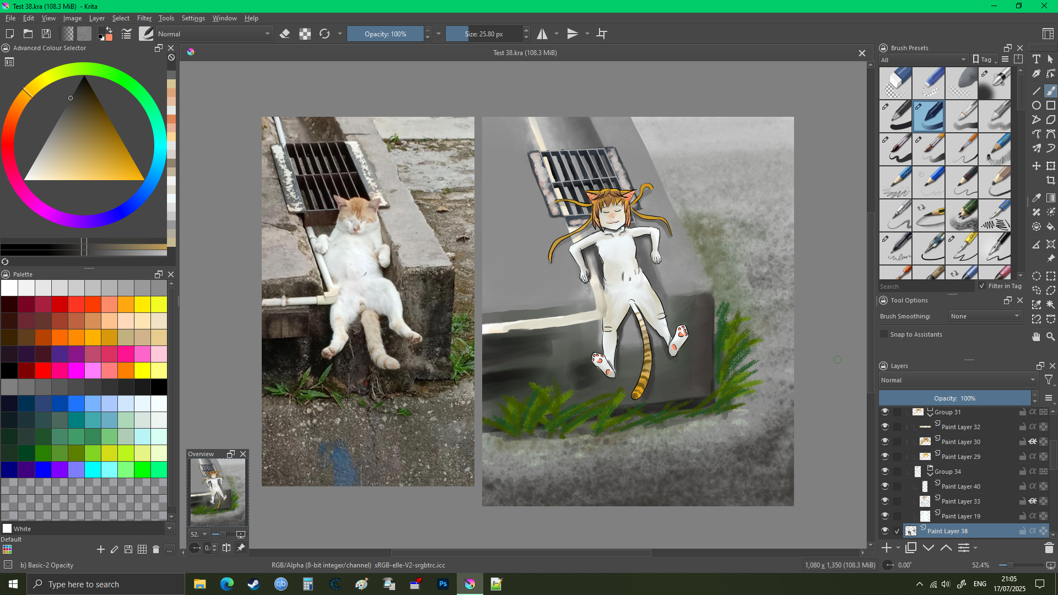Open the File menu
Viewport: 1058px width, 595px height.
tap(10, 18)
